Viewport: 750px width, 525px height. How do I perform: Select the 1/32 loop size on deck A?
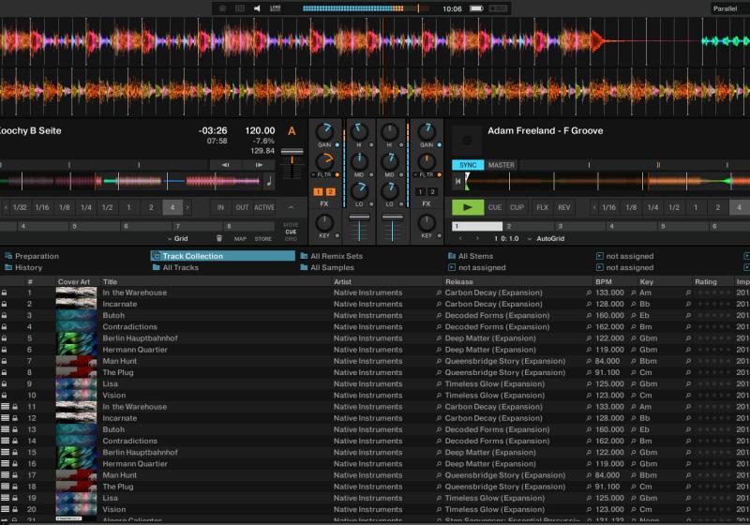20,207
